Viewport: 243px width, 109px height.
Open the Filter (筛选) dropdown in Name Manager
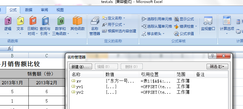point(217,67)
